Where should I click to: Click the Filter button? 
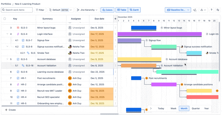pos(40,10)
